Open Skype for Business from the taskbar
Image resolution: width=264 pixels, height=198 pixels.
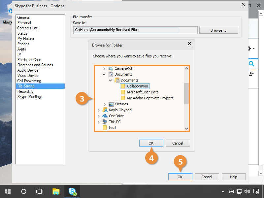click(x=72, y=191)
